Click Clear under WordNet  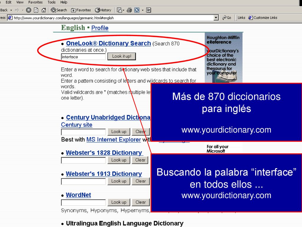(141, 202)
